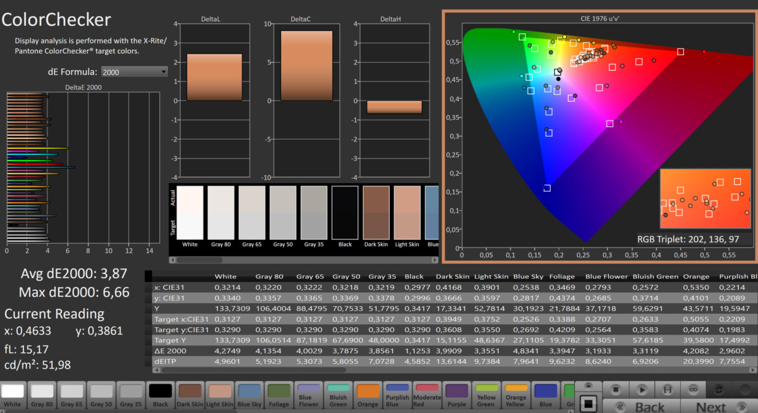Click the Gray 50 actual/target comparison patch
Screen dimensions: 758x413
(x=282, y=212)
